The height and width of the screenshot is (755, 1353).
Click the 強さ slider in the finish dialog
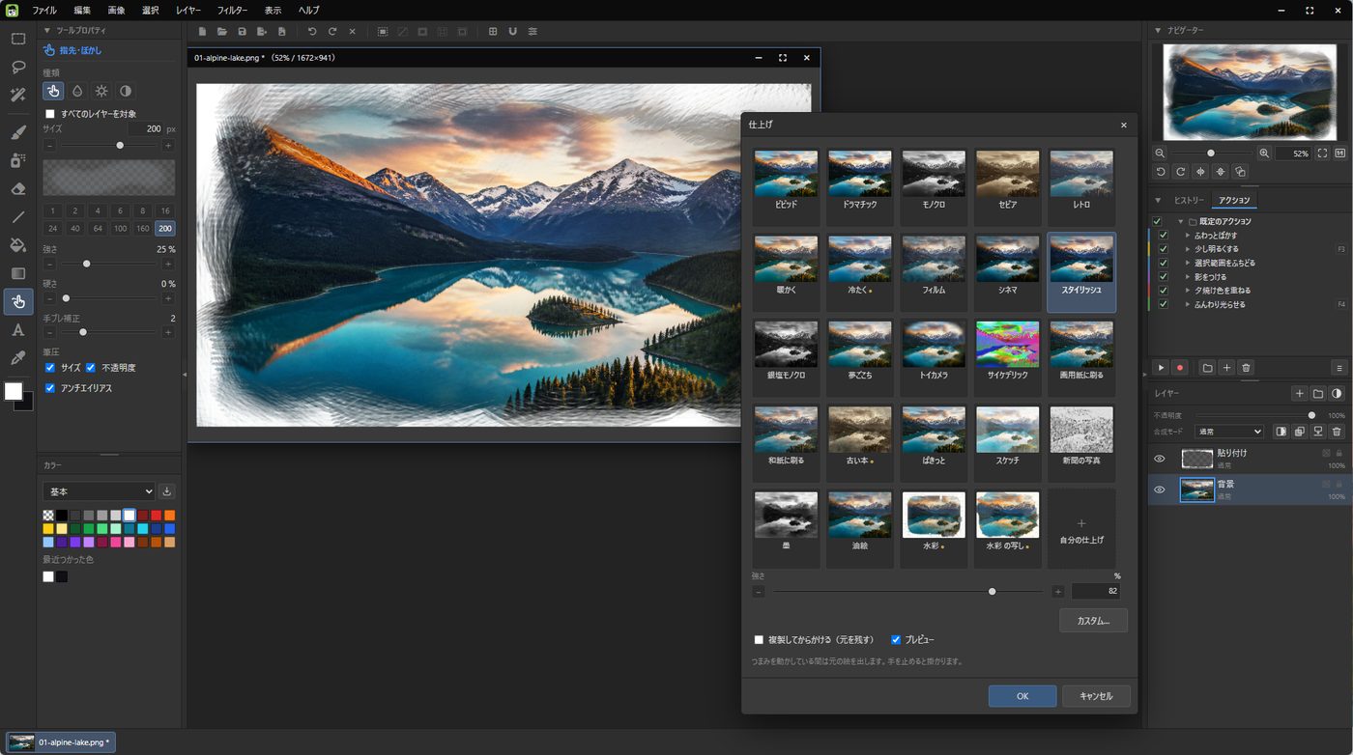tap(908, 591)
